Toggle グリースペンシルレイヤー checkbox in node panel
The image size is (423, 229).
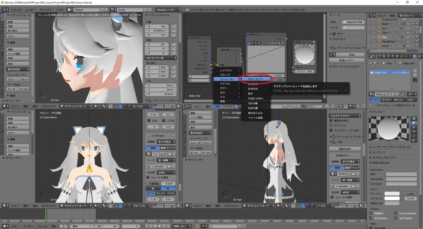point(334,48)
